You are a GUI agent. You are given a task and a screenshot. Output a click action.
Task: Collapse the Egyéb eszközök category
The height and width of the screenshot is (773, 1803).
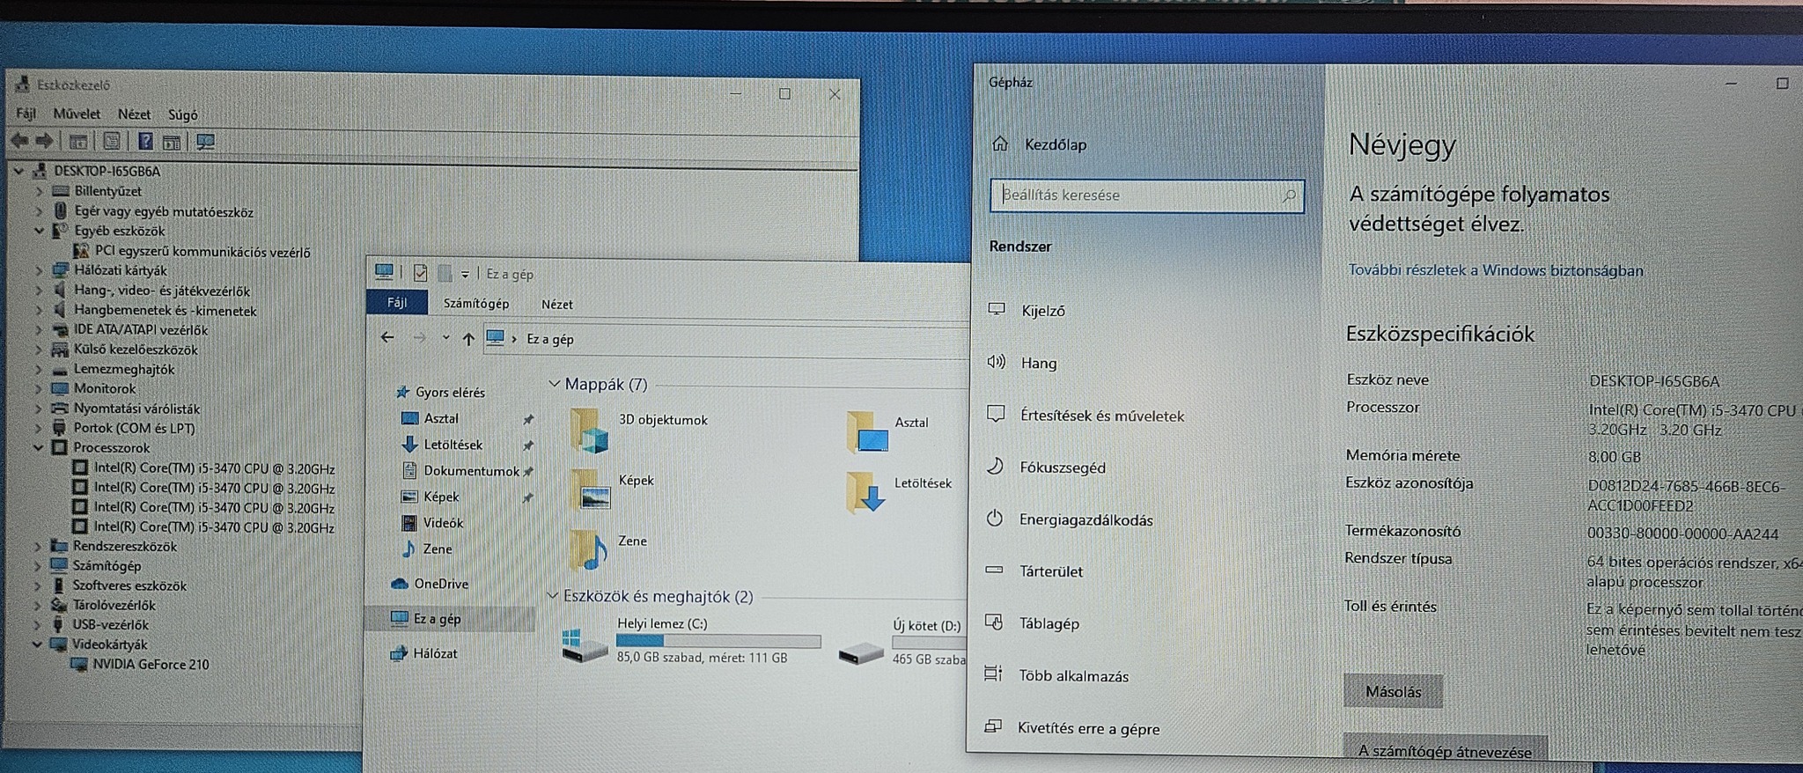click(x=39, y=231)
